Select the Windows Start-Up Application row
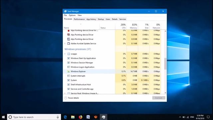The height and width of the screenshot is (120, 213). (x=112, y=58)
